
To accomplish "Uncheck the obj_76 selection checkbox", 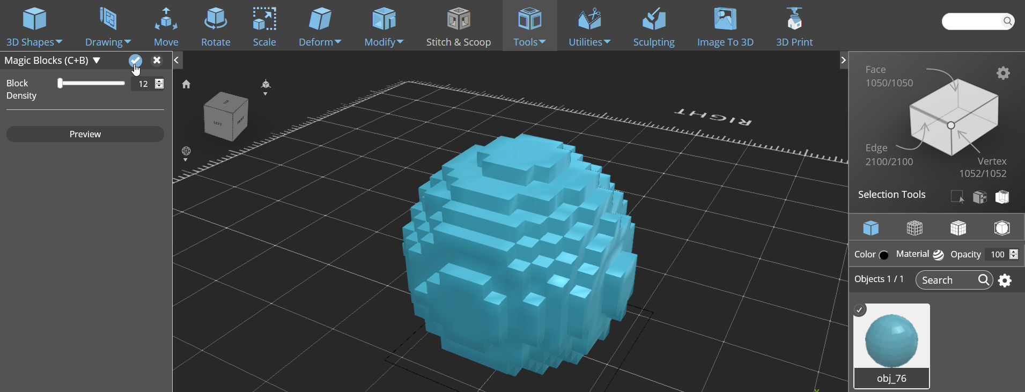I will click(860, 309).
